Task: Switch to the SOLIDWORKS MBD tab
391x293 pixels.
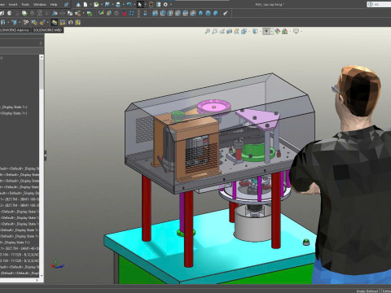Action: (48, 30)
